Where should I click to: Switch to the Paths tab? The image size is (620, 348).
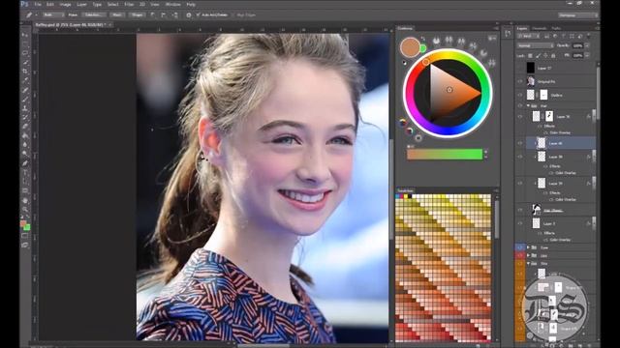point(556,28)
